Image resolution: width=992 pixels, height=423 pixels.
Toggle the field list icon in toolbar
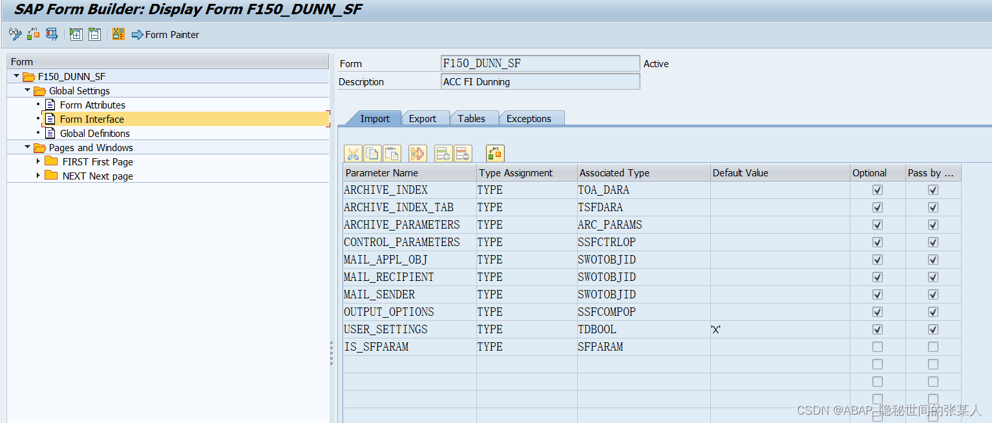(118, 34)
